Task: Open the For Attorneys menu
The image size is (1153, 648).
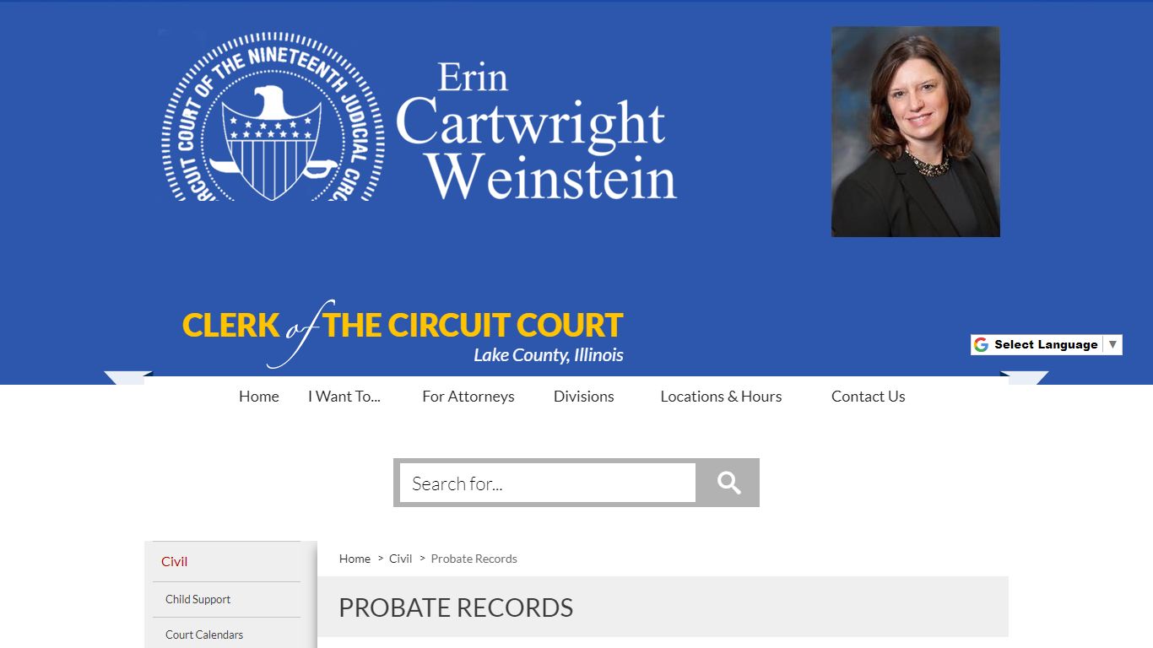Action: click(x=468, y=396)
